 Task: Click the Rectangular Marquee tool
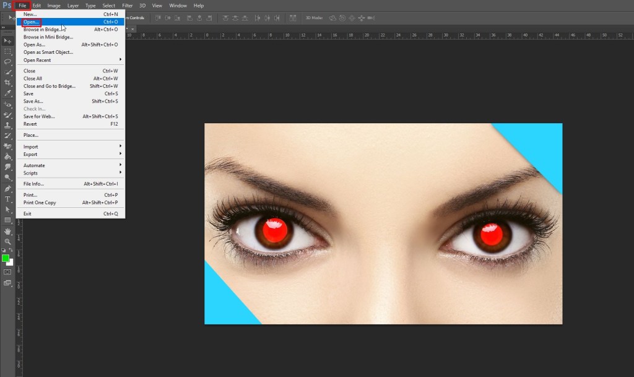(7, 51)
